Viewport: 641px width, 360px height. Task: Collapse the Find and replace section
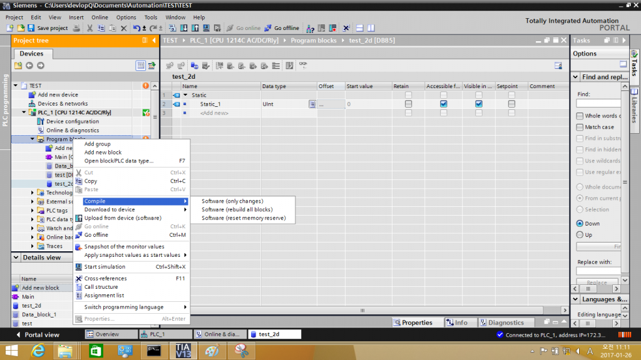point(576,77)
